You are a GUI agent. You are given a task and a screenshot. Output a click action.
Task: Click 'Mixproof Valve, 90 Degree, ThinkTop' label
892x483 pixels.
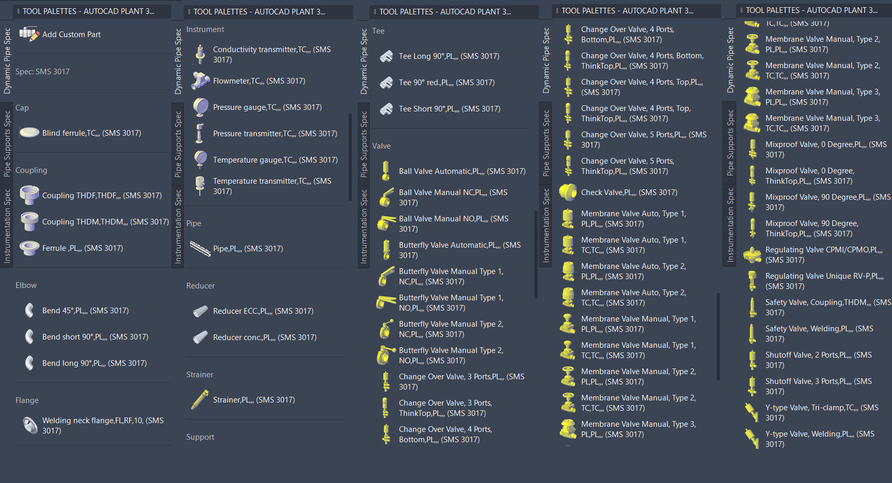tap(812, 228)
